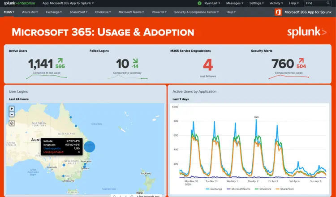The height and width of the screenshot is (197, 336).
Task: Reset map to original position
Action: (12, 123)
